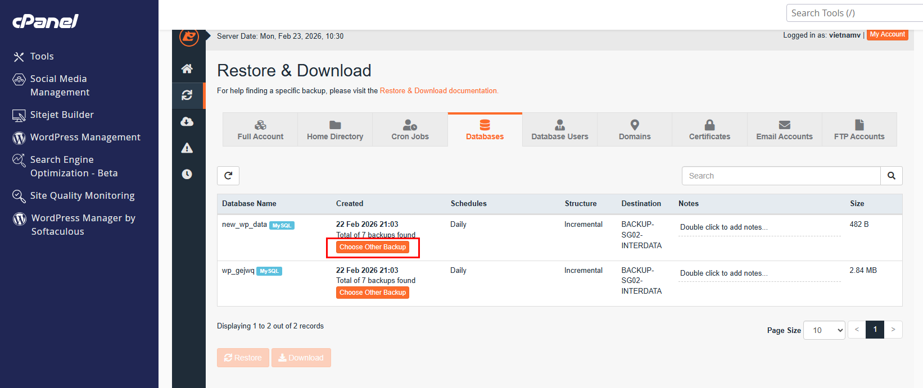
Task: Click the magnifier search button
Action: (892, 176)
